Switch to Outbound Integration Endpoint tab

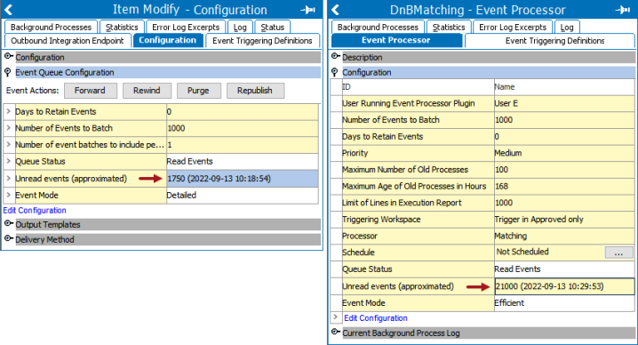(x=68, y=41)
